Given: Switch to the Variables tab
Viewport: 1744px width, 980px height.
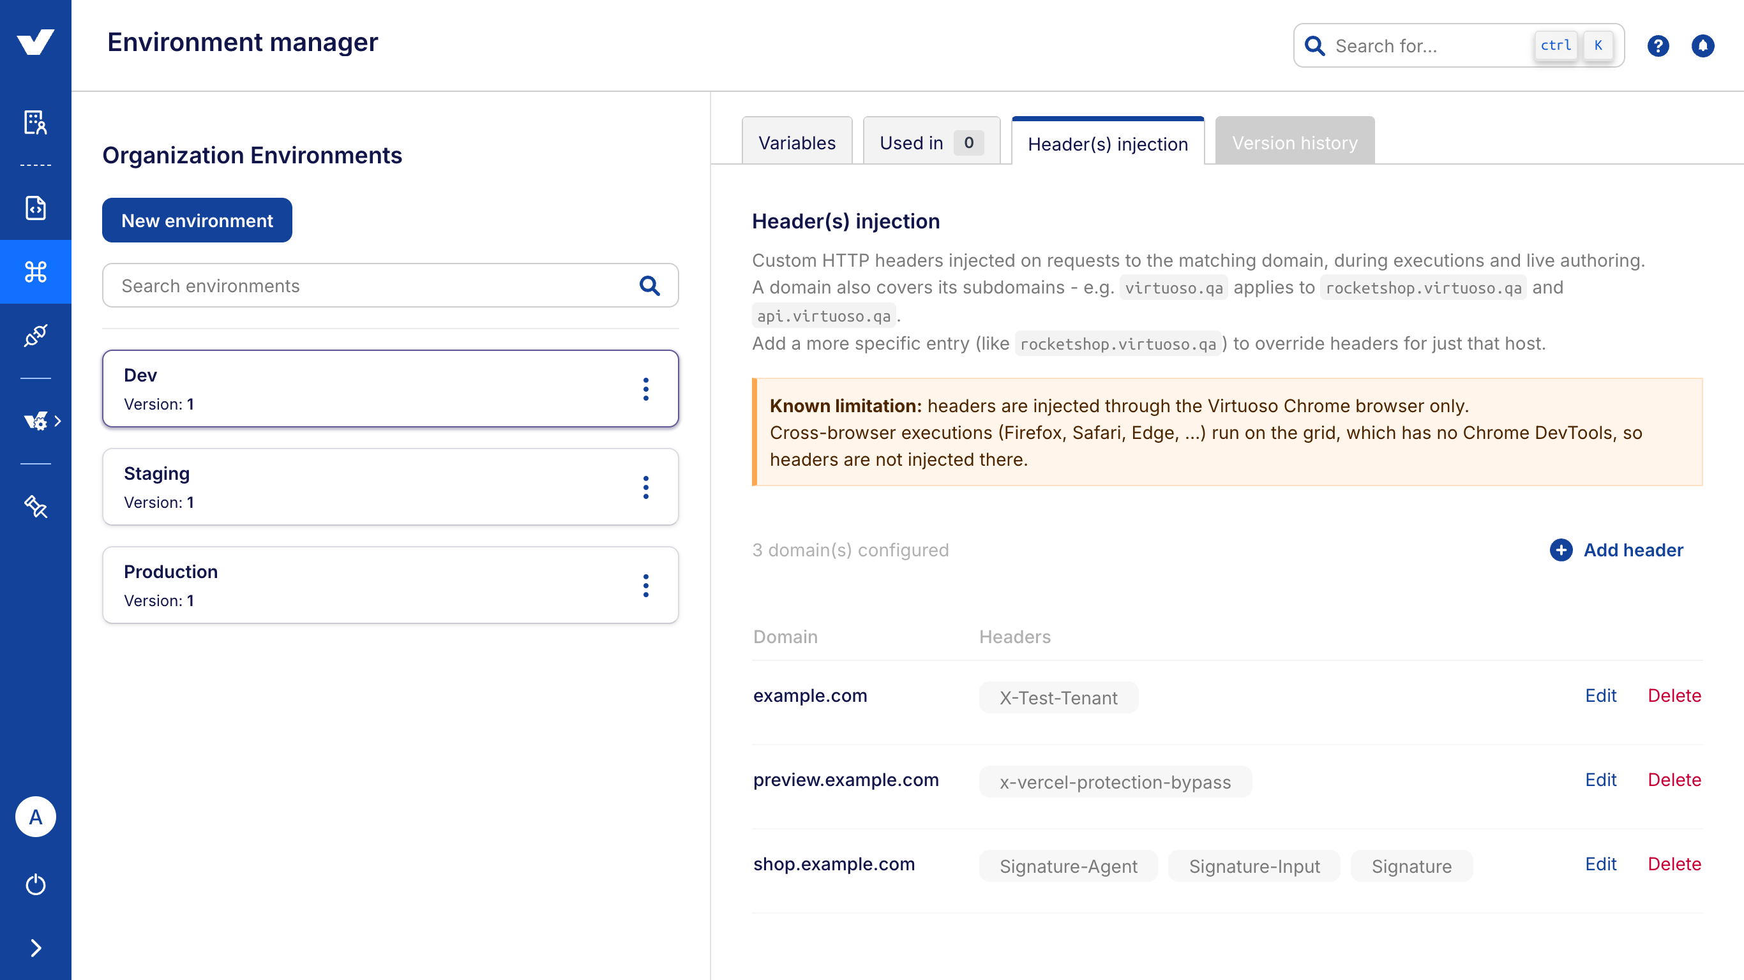Looking at the screenshot, I should (x=797, y=141).
